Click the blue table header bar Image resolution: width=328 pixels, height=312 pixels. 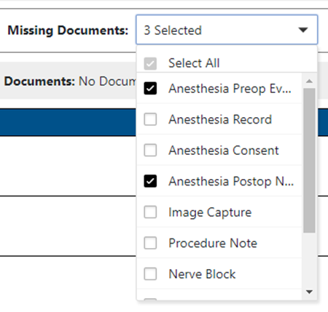pos(68,122)
